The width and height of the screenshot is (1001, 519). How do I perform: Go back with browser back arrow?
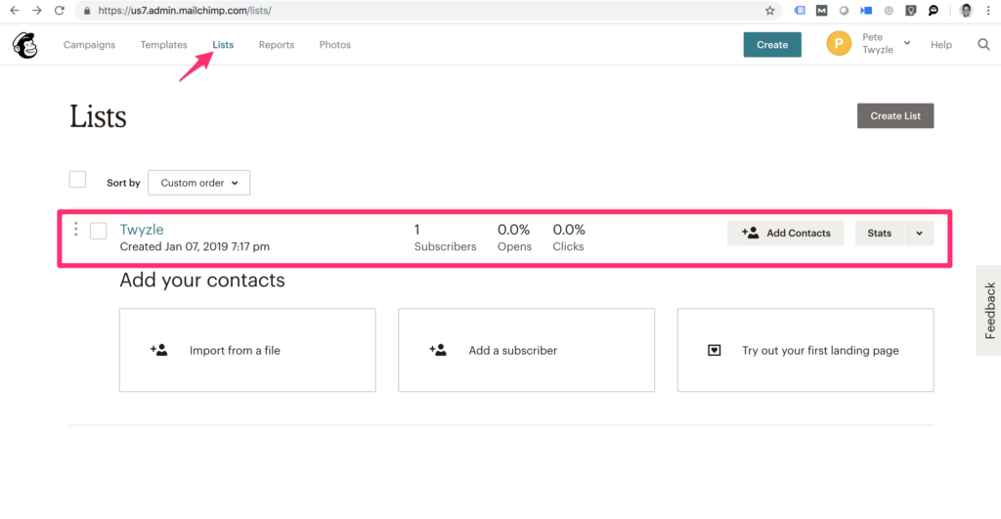[14, 11]
